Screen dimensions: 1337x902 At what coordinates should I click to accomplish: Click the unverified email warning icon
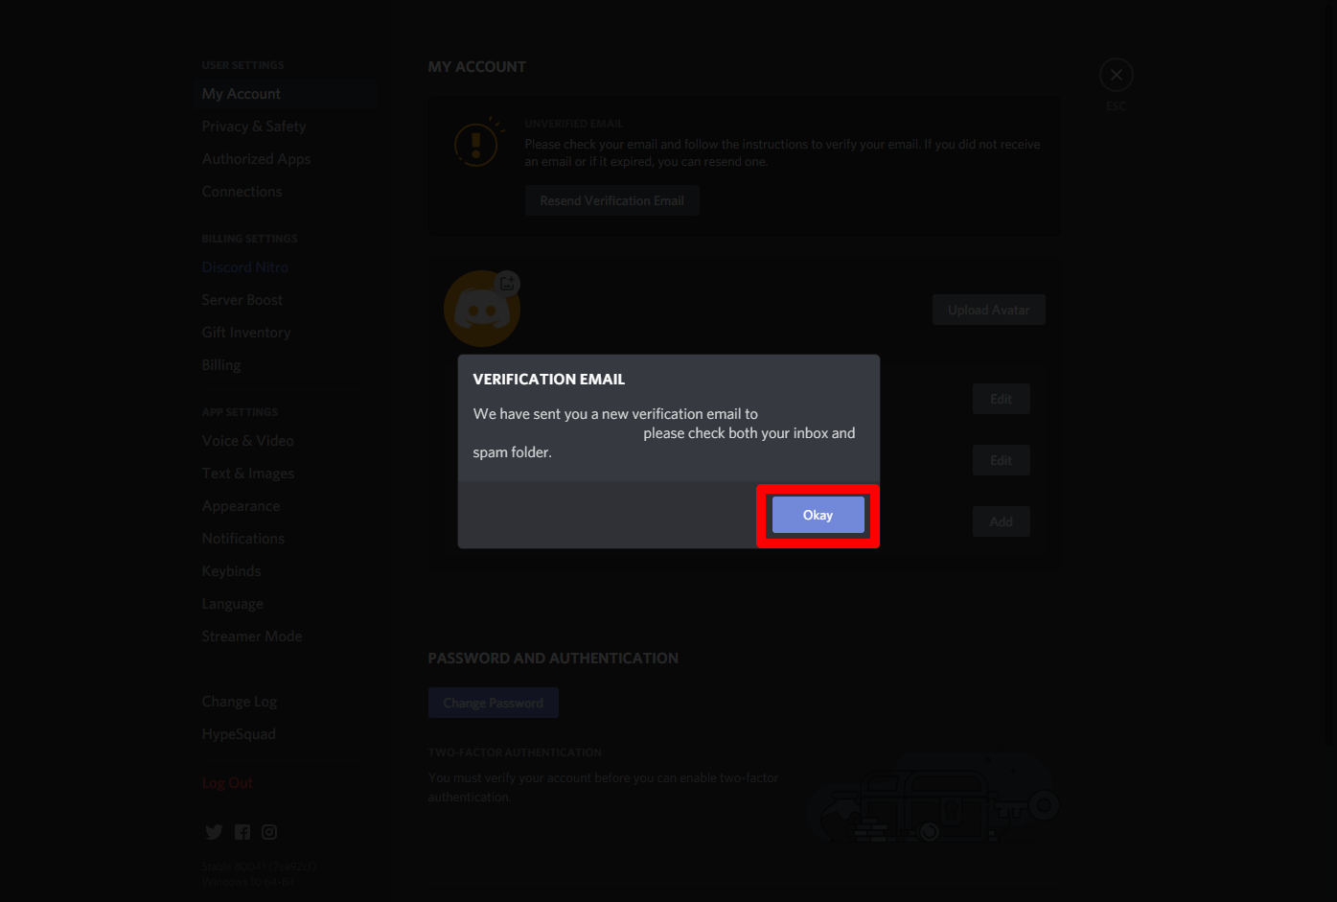477,144
